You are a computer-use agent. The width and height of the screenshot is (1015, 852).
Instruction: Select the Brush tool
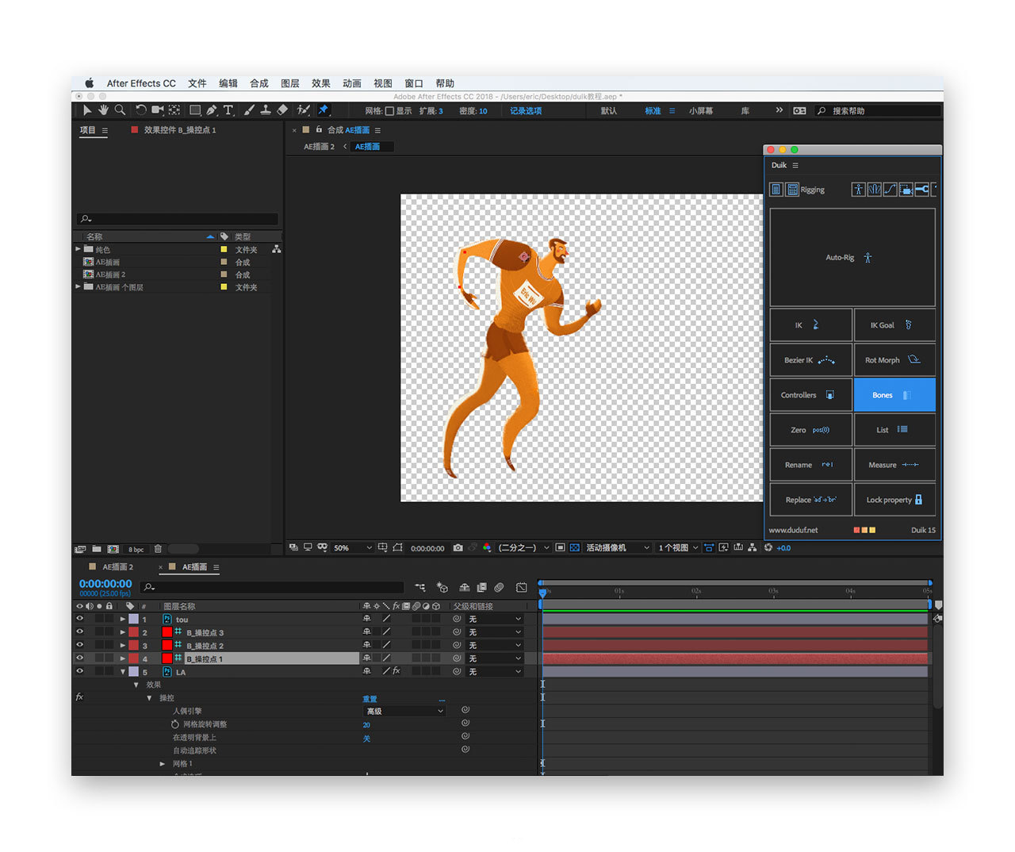249,110
